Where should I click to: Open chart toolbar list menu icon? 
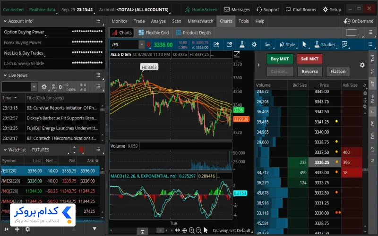[370, 44]
